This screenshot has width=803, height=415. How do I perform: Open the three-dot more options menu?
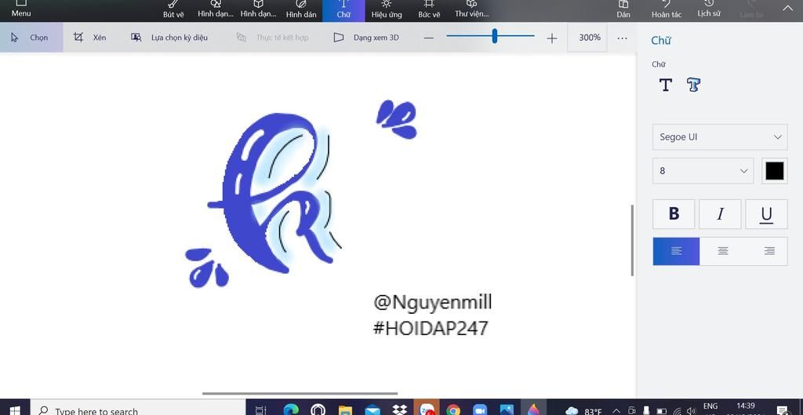pos(622,38)
